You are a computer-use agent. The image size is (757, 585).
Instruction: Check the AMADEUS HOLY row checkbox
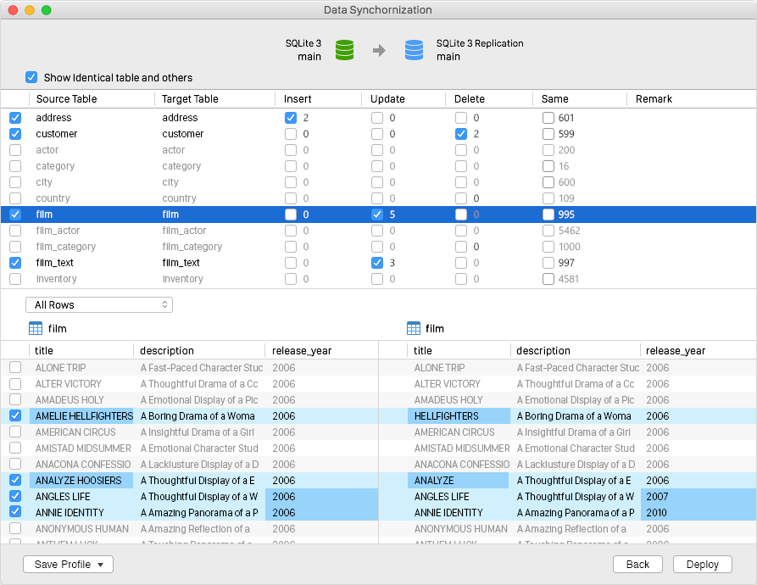(x=15, y=399)
